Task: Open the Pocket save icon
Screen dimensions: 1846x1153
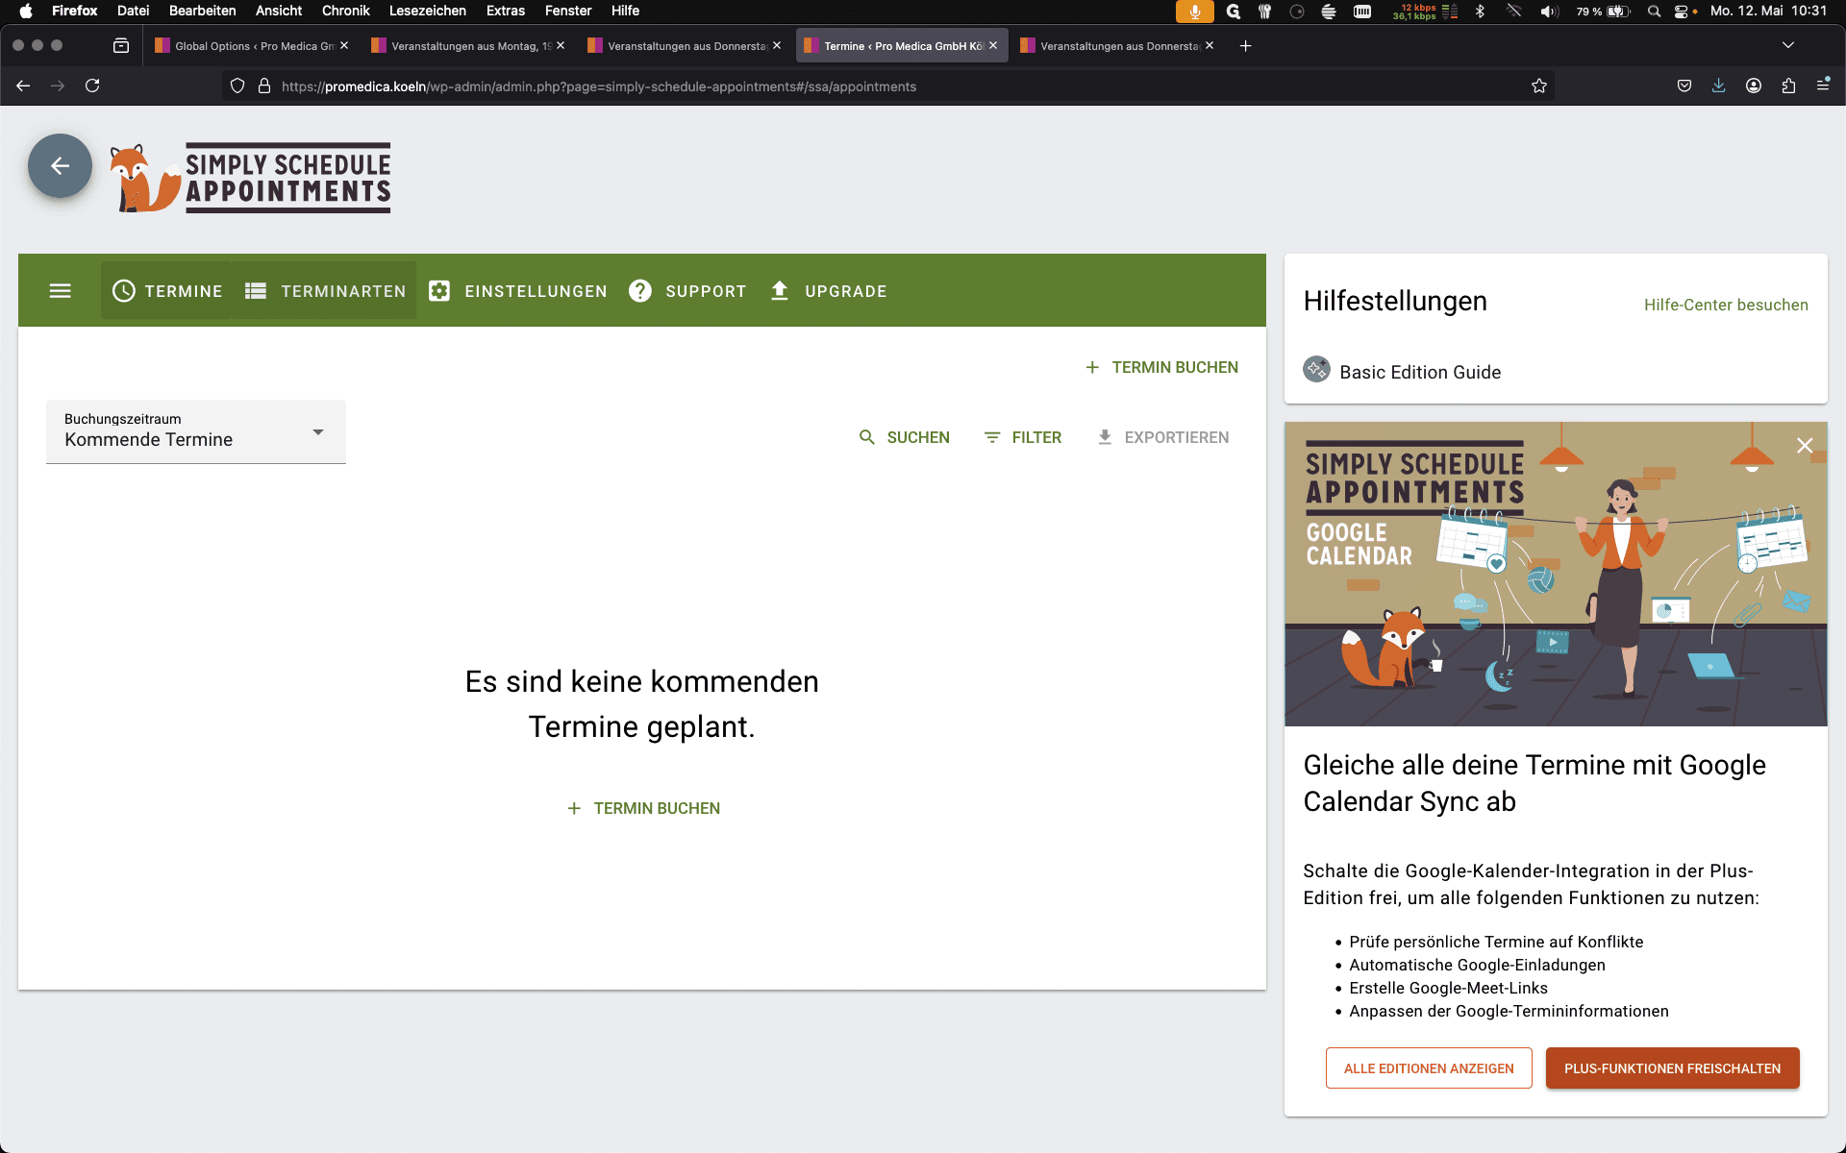Action: click(x=1684, y=86)
